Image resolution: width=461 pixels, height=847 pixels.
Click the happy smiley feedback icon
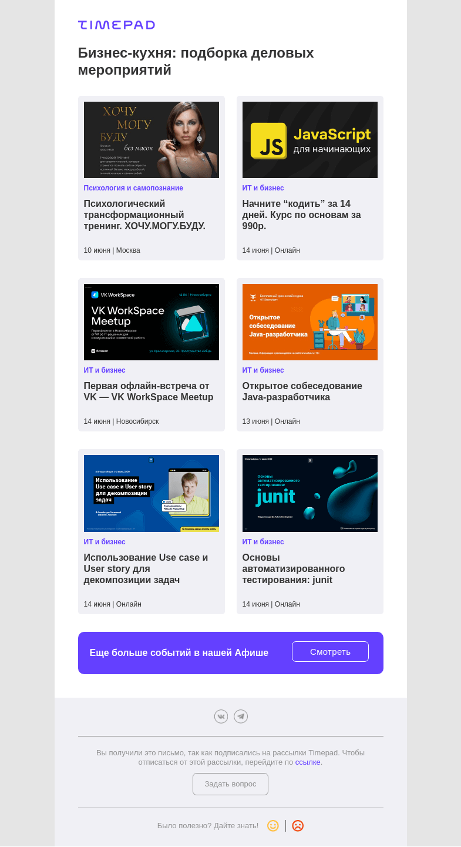click(x=273, y=826)
